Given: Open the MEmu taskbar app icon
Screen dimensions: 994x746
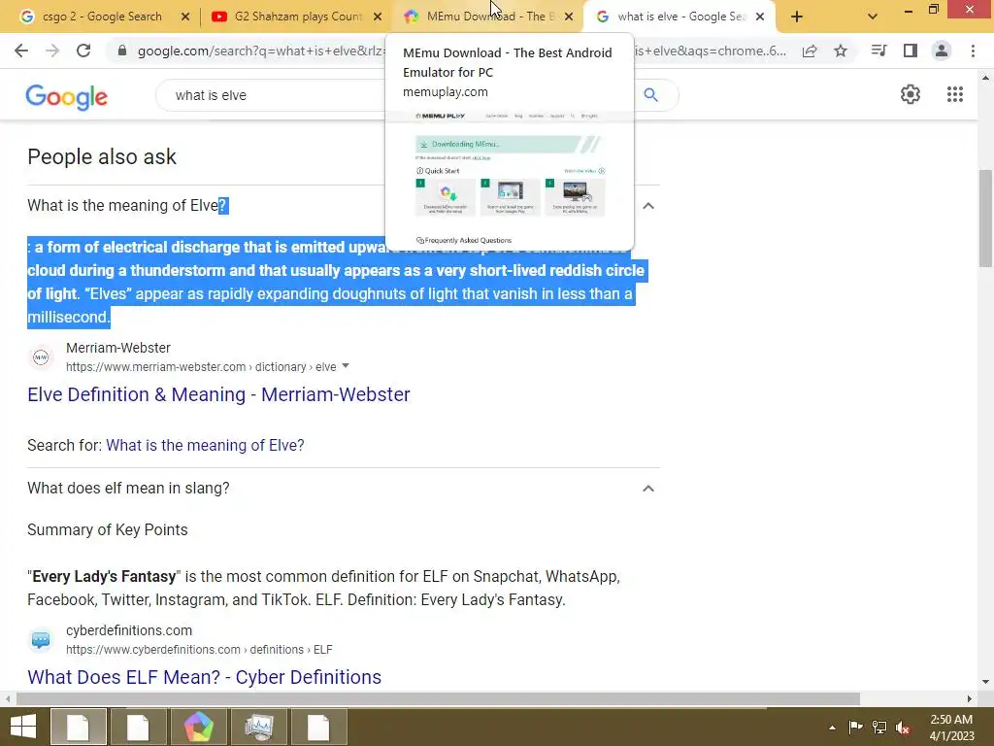Looking at the screenshot, I should click(199, 727).
